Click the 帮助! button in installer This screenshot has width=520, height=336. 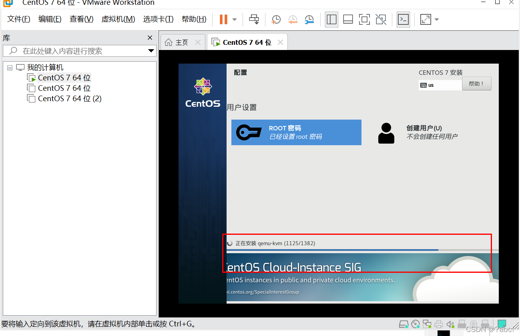tap(476, 84)
